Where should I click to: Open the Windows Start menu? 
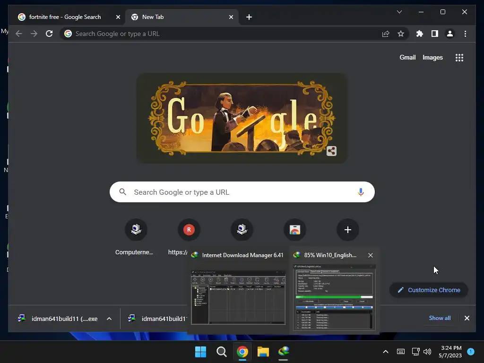(x=200, y=352)
